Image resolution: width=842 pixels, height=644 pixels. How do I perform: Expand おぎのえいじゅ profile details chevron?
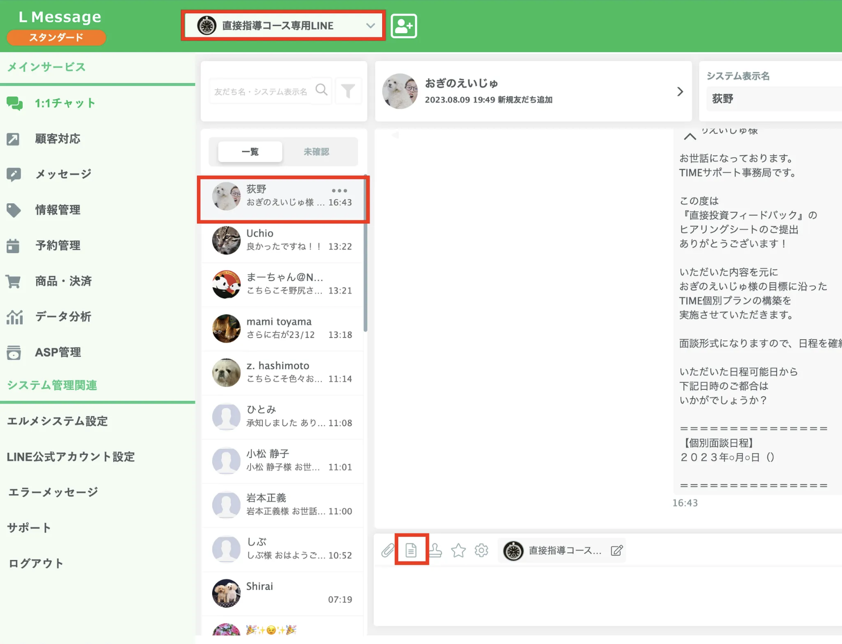681,91
